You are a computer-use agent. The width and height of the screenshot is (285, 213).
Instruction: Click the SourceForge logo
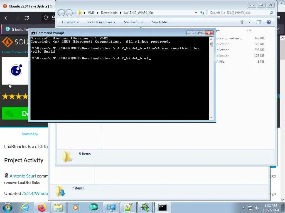coord(15,42)
